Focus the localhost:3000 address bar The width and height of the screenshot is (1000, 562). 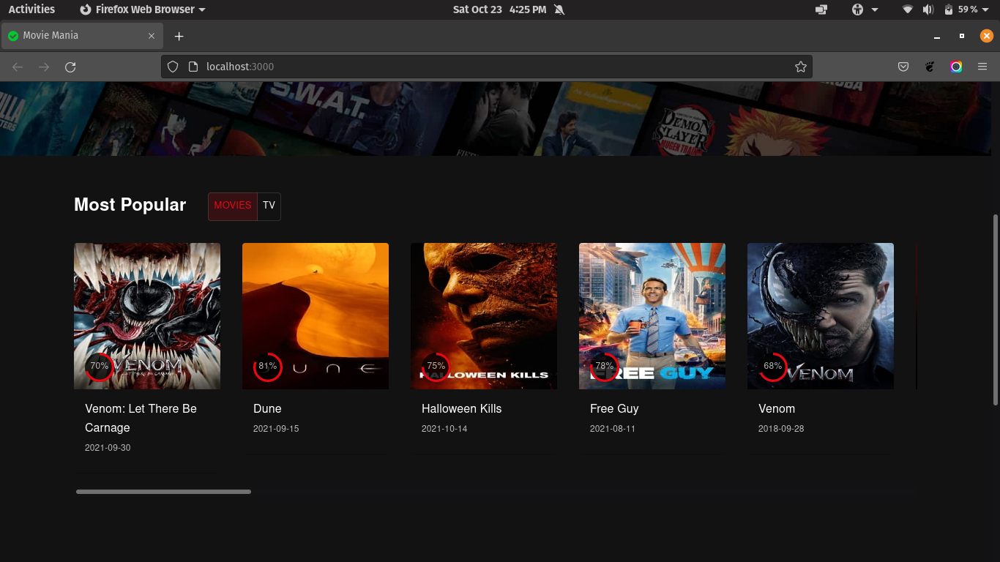[x=487, y=67]
